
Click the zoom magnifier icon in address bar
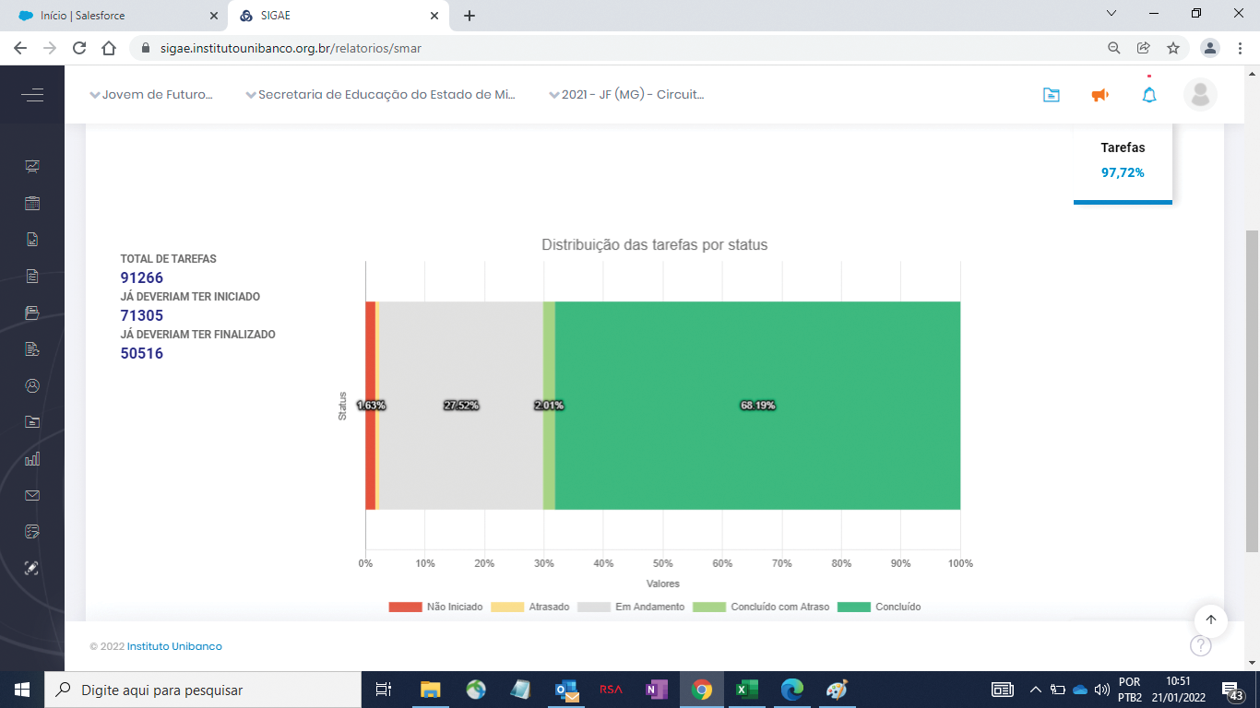[x=1114, y=48]
